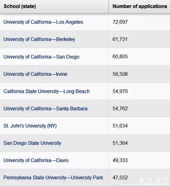
Task: Open University of California—Santa Barbara link
Action: click(x=45, y=109)
